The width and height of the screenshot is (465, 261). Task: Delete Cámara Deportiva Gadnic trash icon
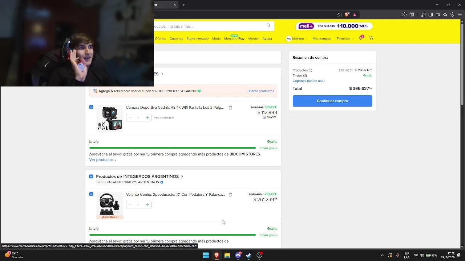pyautogui.click(x=230, y=108)
